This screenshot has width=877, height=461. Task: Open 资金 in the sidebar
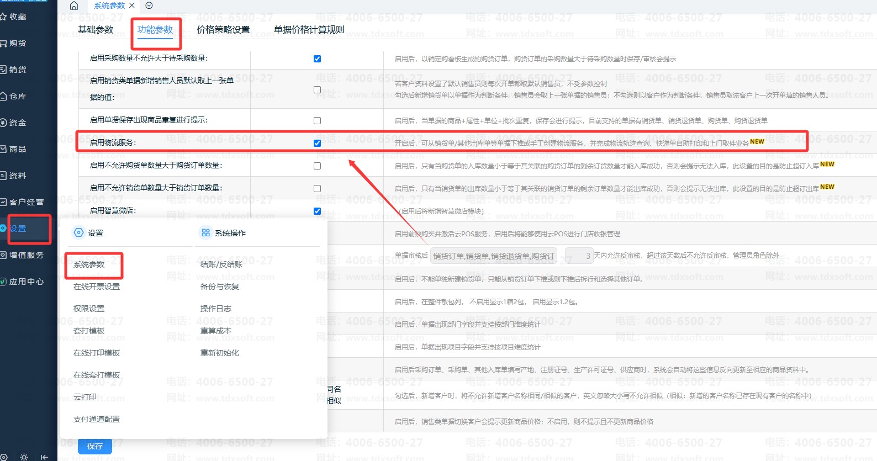17,123
